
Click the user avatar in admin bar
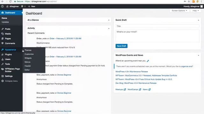click(201, 6)
